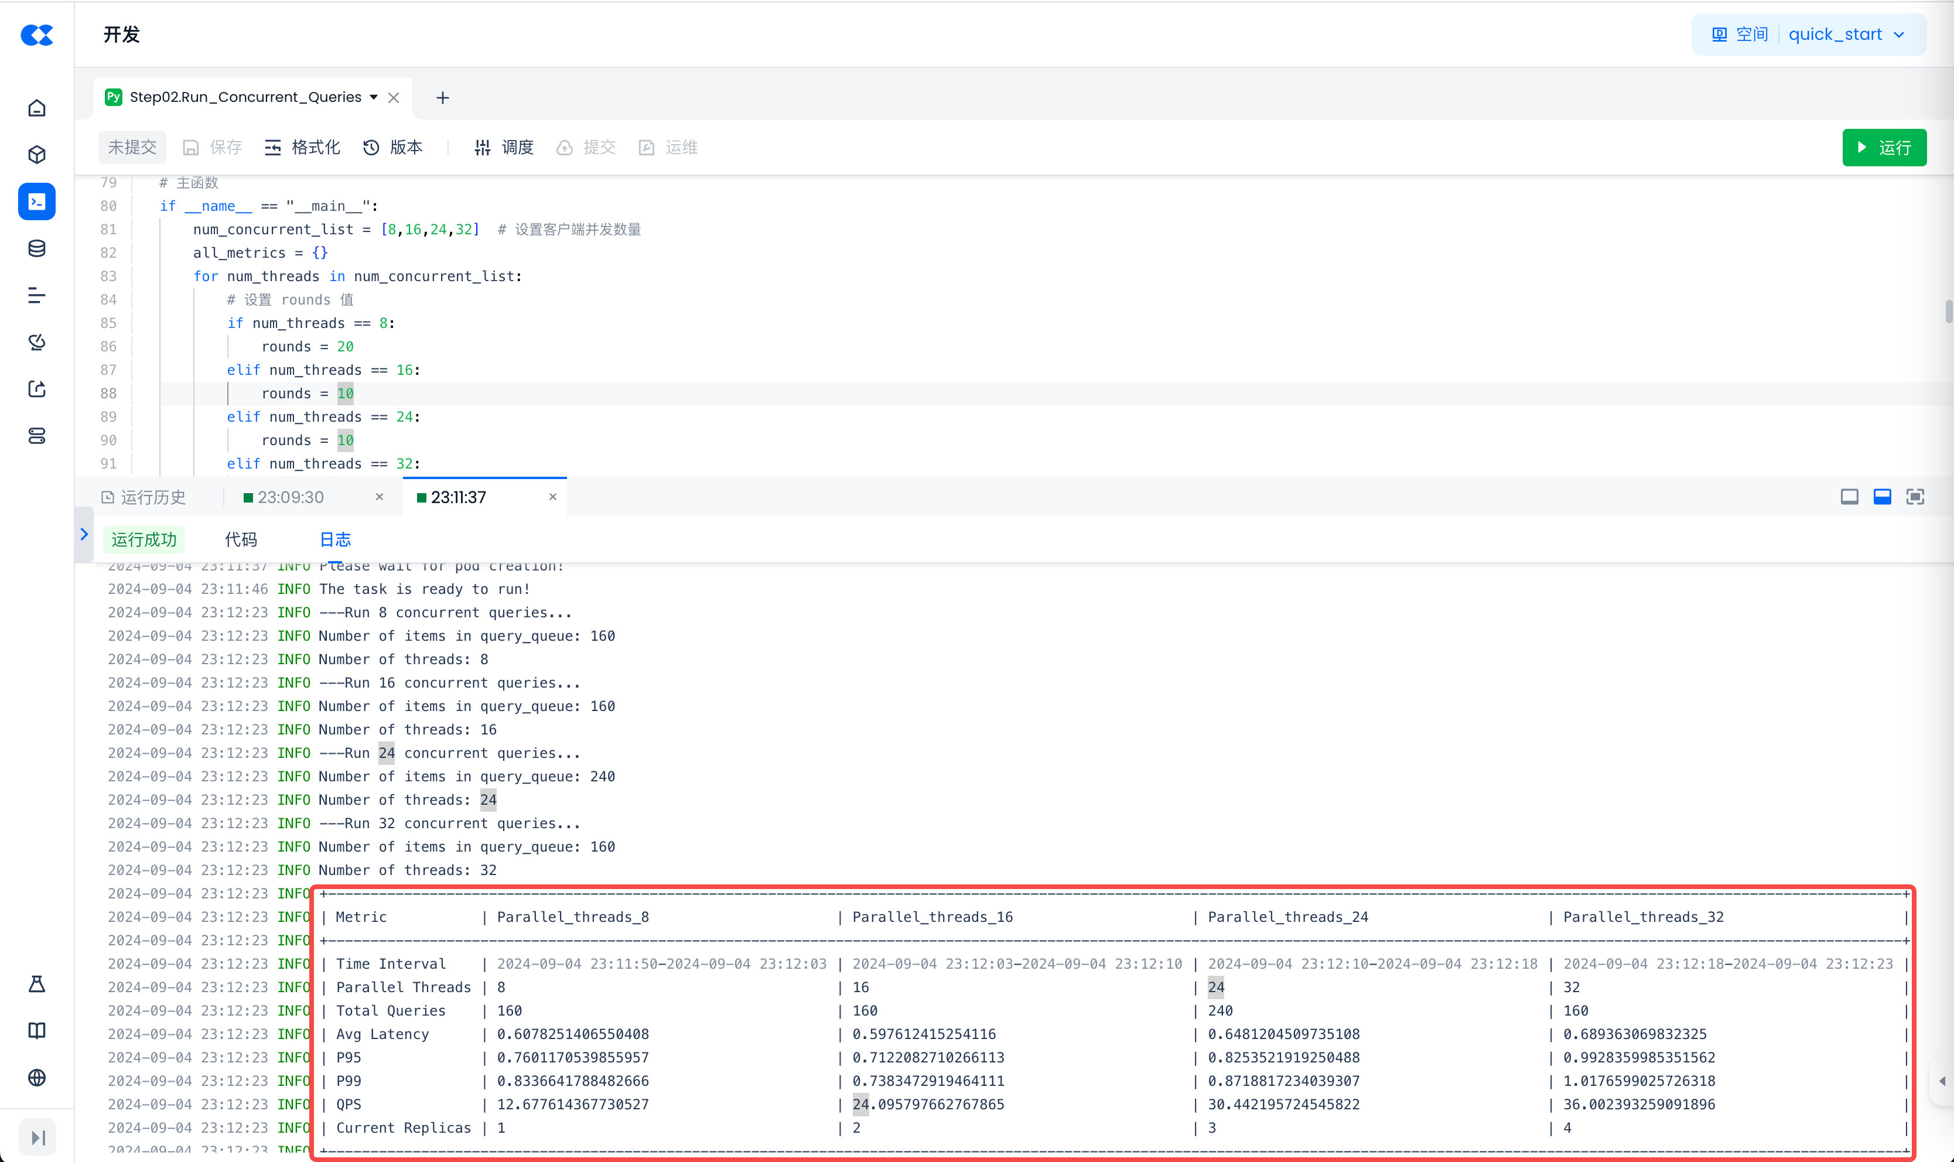Click 保存 to save the script
Screen dimensions: 1954x1162
[x=212, y=147]
